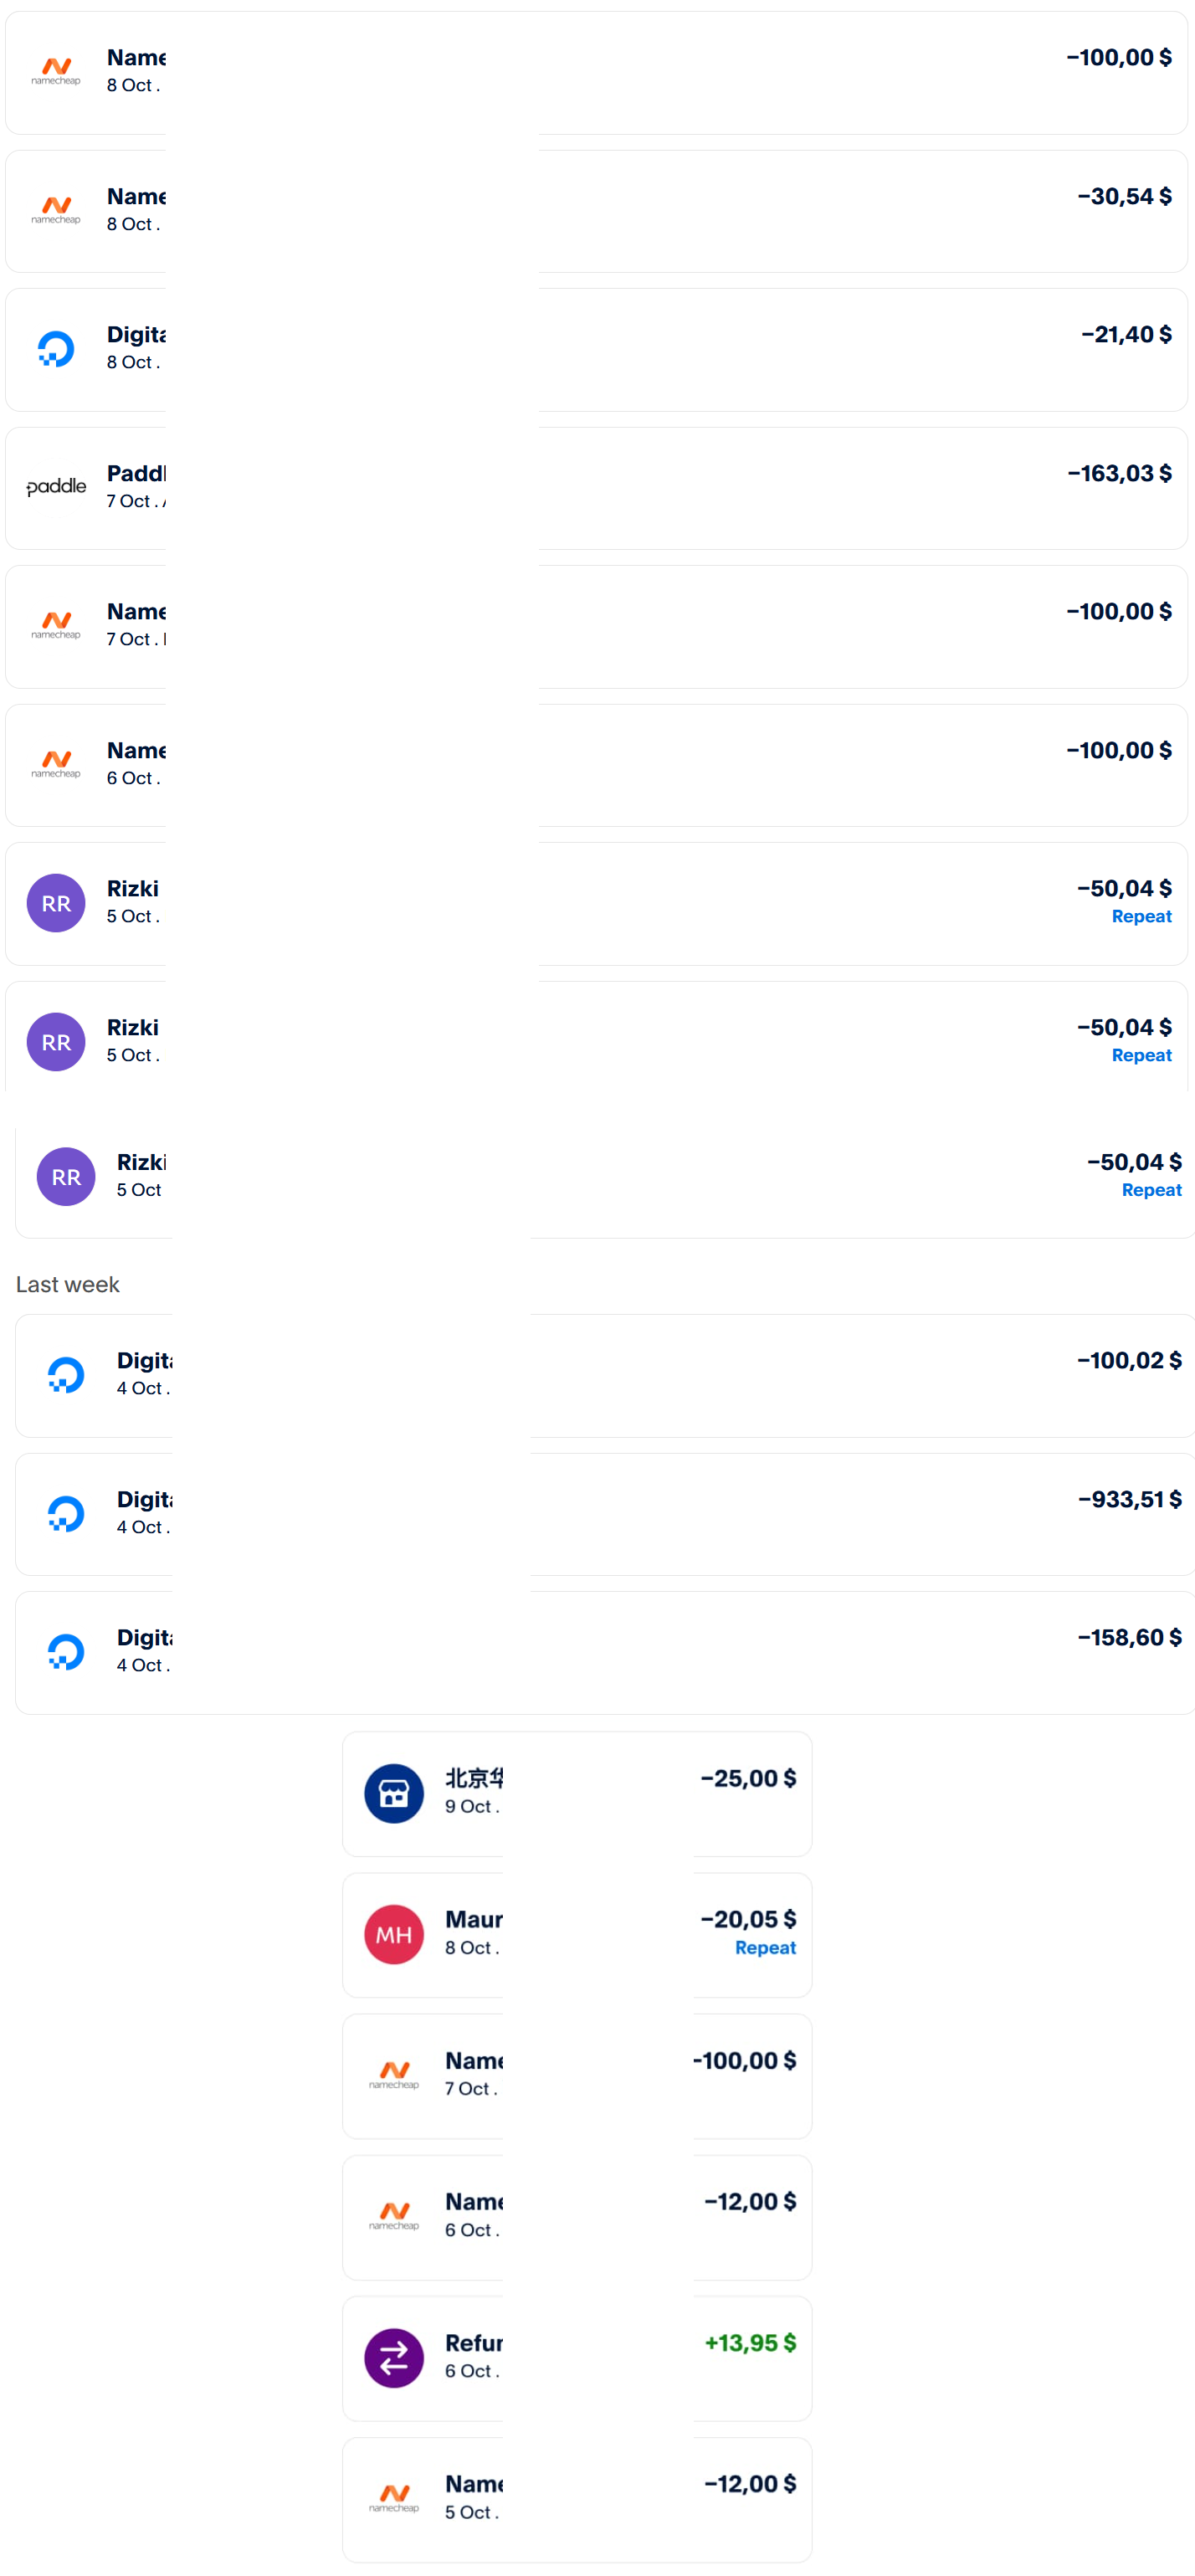Click the DigitalOcean icon beside the −100,02 $ payment
1195x2576 pixels.
66,1374
